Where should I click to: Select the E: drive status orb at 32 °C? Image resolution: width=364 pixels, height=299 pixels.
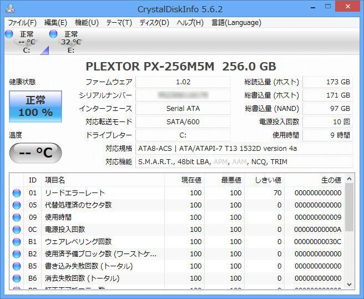click(53, 34)
